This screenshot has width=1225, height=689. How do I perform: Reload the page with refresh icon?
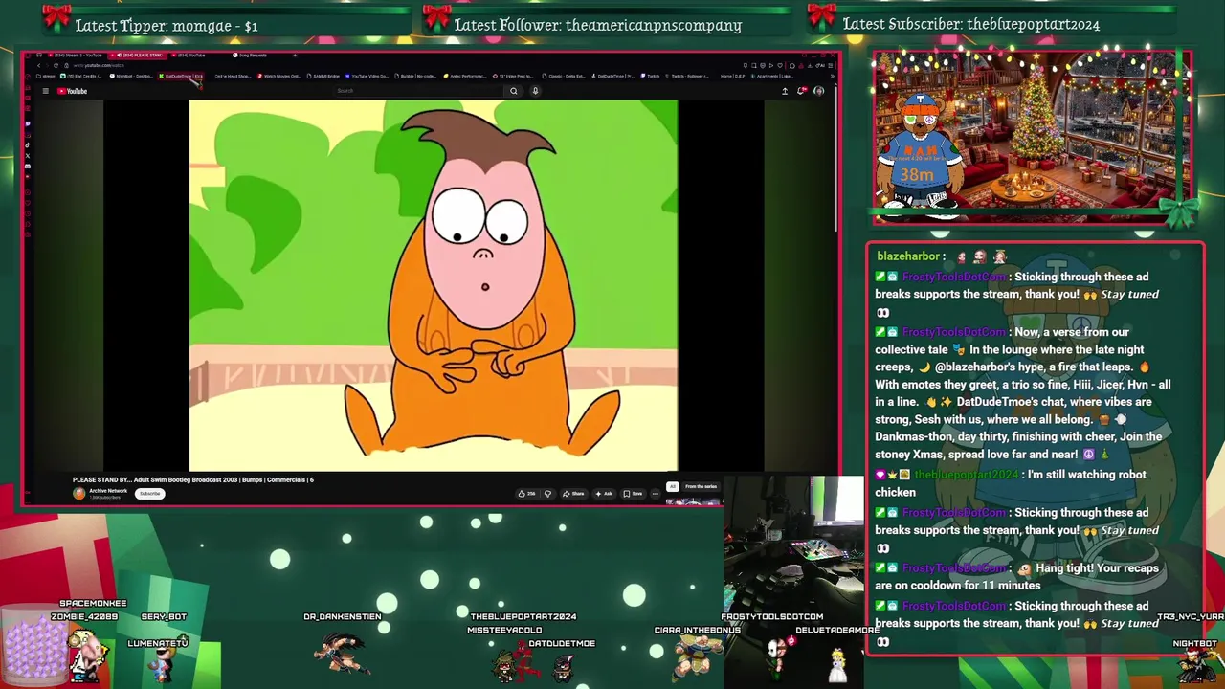[56, 65]
